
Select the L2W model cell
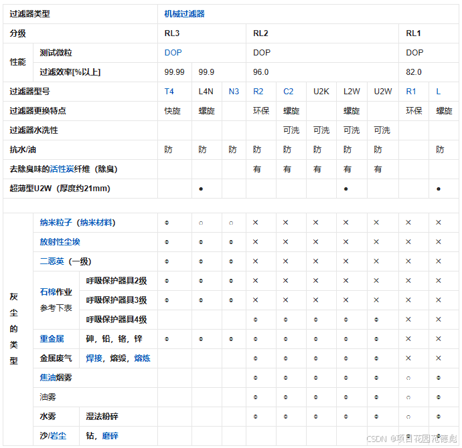[x=352, y=92]
